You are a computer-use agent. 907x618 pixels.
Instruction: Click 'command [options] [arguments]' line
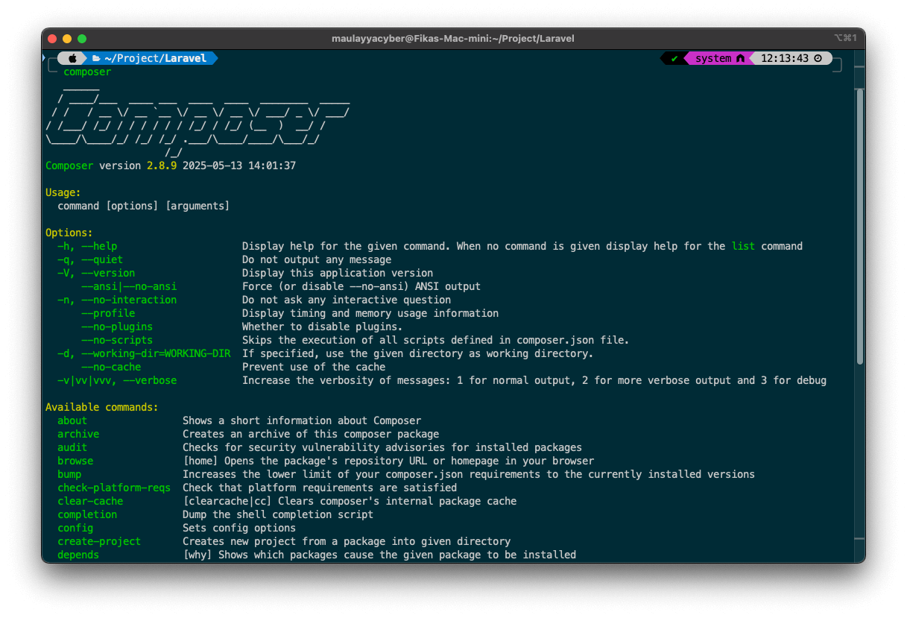click(x=144, y=206)
